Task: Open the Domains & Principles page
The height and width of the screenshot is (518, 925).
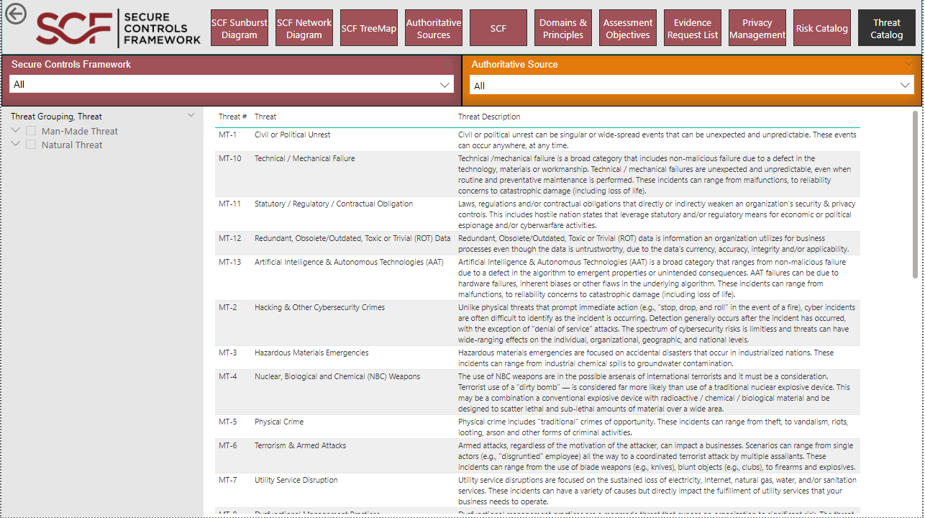Action: (562, 27)
